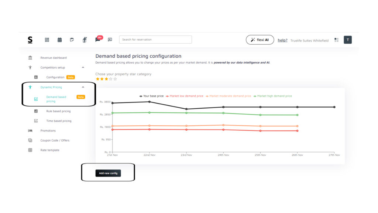The image size is (378, 213).
Task: Toggle 'Market low demand price' legend series
Action: click(185, 96)
